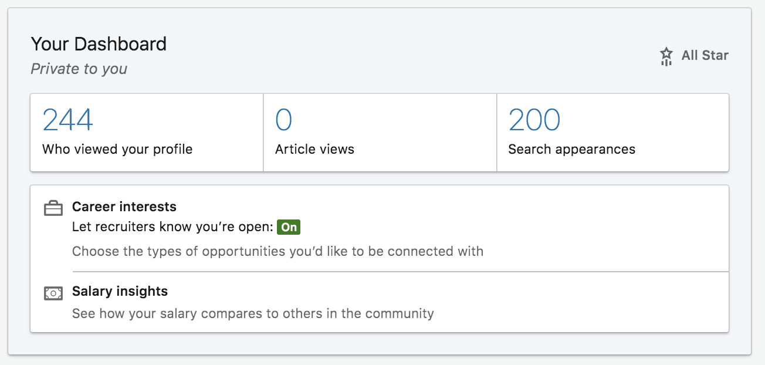Click the 0 article views number

[x=284, y=120]
